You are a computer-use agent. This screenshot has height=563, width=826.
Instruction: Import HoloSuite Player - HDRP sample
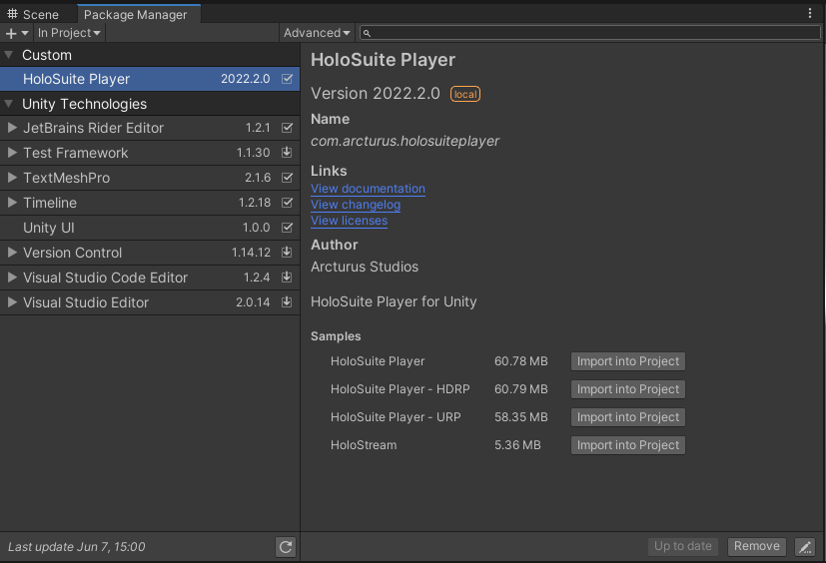point(628,389)
